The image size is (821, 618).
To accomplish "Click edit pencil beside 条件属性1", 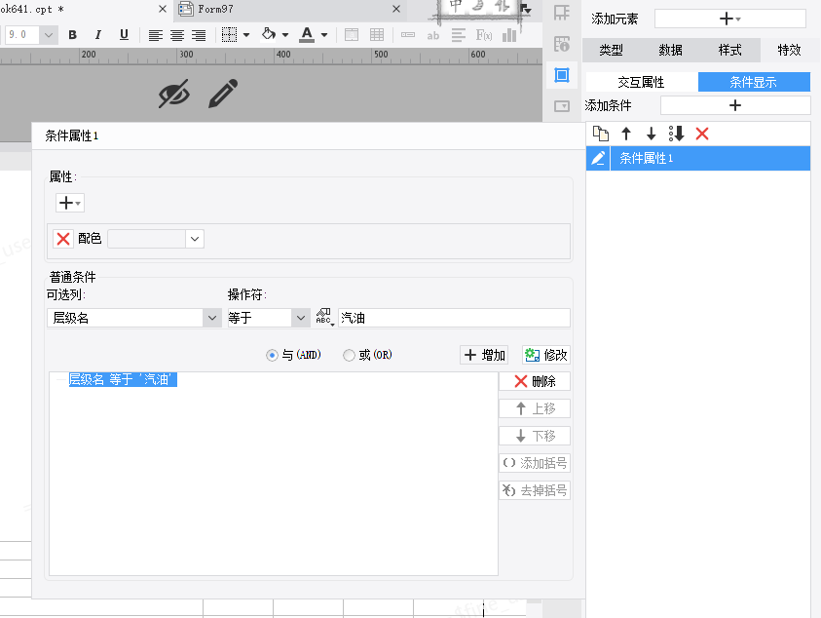I will click(x=598, y=158).
